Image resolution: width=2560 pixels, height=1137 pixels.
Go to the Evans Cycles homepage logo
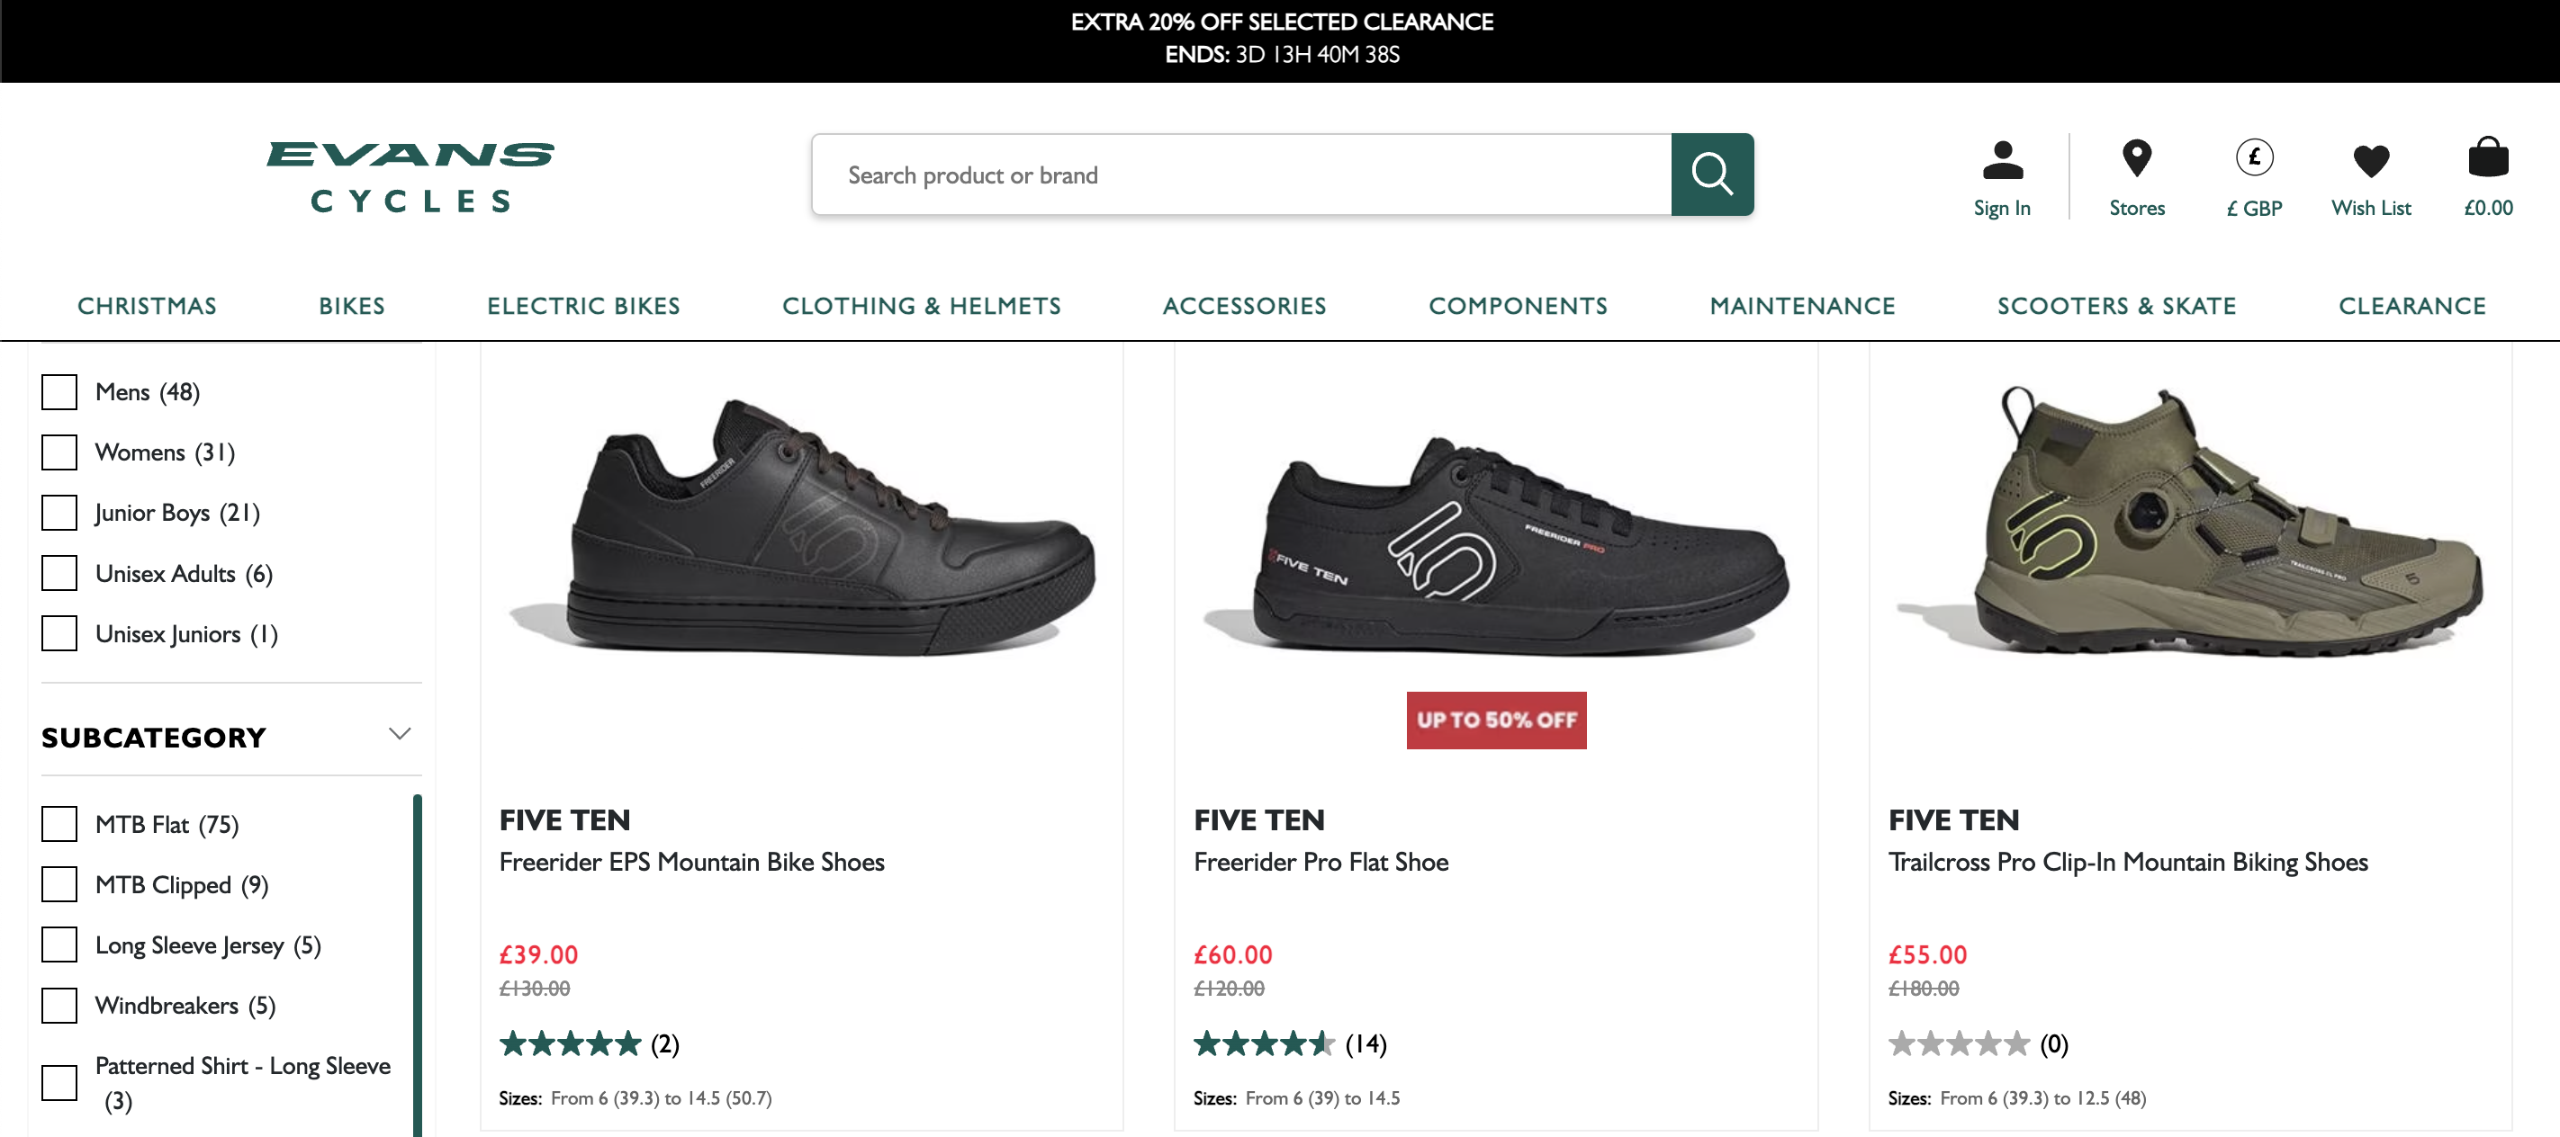pos(410,176)
